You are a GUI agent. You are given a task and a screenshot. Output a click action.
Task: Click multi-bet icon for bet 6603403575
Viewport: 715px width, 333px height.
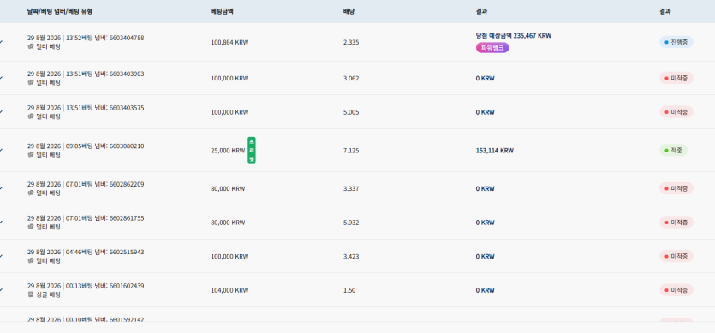point(31,116)
